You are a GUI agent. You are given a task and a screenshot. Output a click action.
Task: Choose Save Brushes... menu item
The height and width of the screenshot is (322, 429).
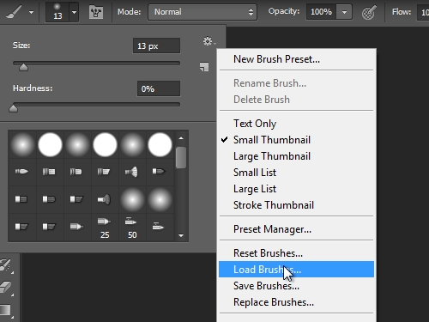[297, 286]
